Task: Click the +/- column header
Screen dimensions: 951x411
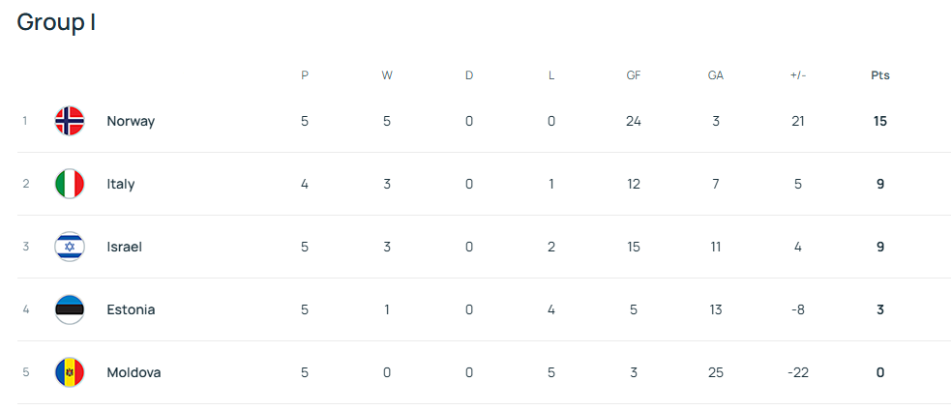Action: tap(798, 75)
